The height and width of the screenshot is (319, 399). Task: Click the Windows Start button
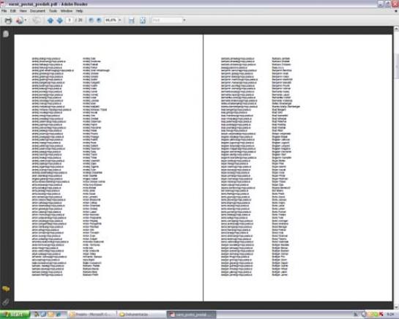tap(15, 315)
